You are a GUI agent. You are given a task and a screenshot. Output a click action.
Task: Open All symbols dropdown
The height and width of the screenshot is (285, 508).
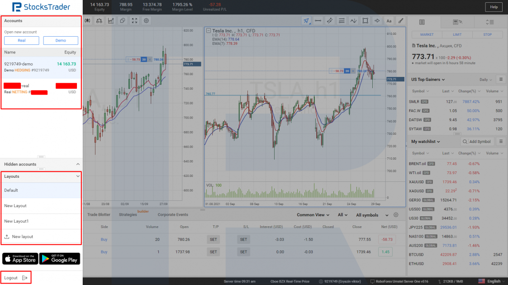click(x=372, y=215)
